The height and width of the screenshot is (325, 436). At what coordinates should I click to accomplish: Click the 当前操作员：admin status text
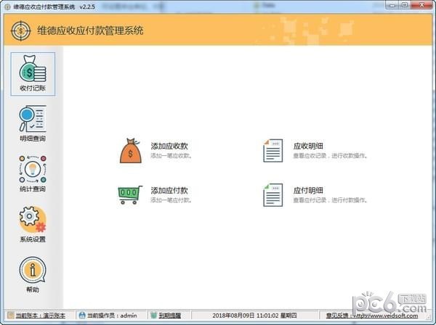[112, 316]
